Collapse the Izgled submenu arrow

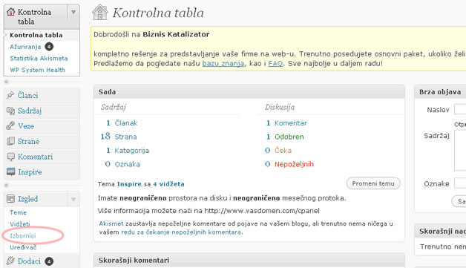pyautogui.click(x=73, y=199)
